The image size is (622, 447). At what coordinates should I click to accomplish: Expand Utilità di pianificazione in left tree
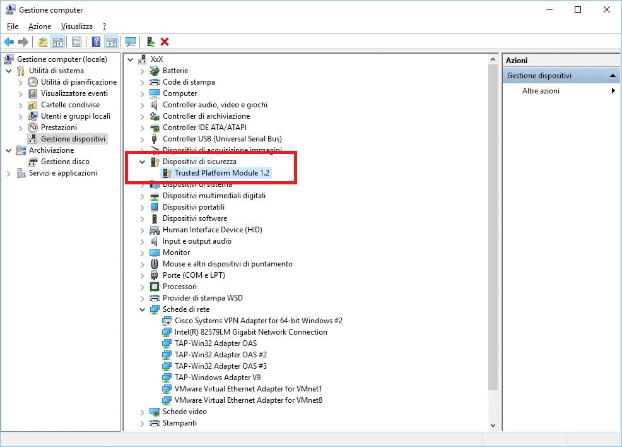(x=21, y=82)
